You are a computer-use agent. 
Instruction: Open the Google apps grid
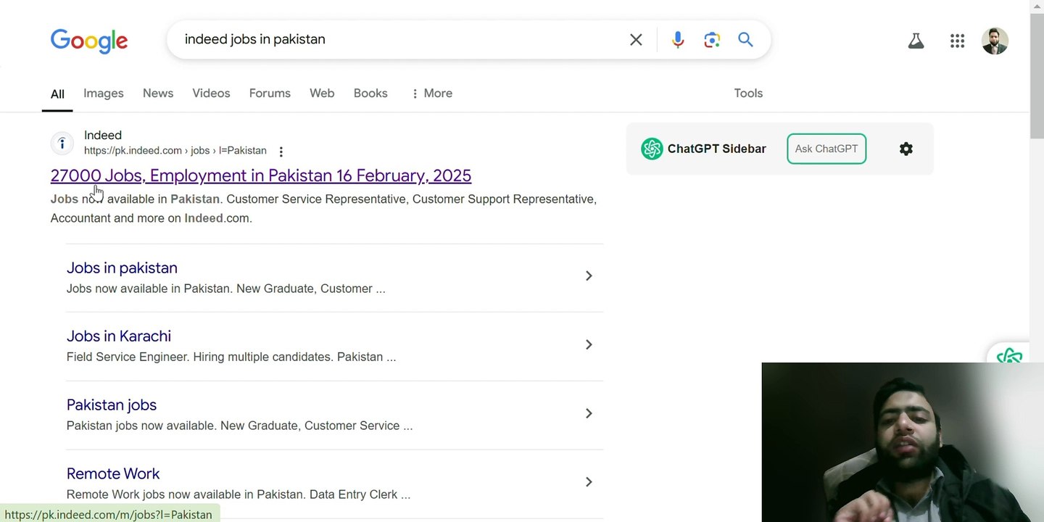pyautogui.click(x=957, y=41)
